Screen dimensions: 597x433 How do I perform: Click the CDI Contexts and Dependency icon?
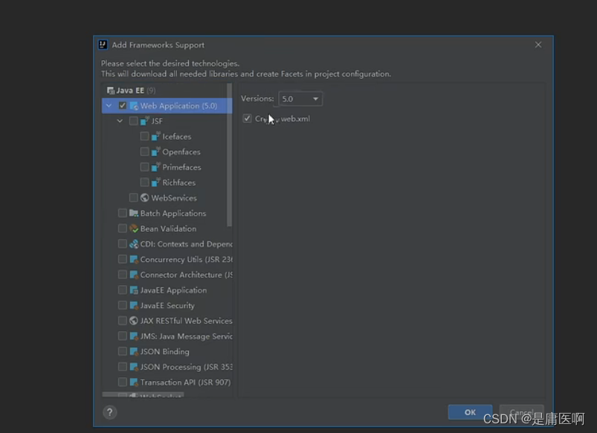[x=134, y=244]
